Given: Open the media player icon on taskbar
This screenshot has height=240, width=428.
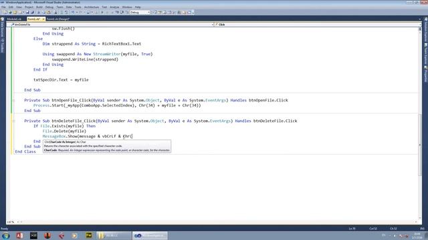Looking at the screenshot, I should (74, 235).
